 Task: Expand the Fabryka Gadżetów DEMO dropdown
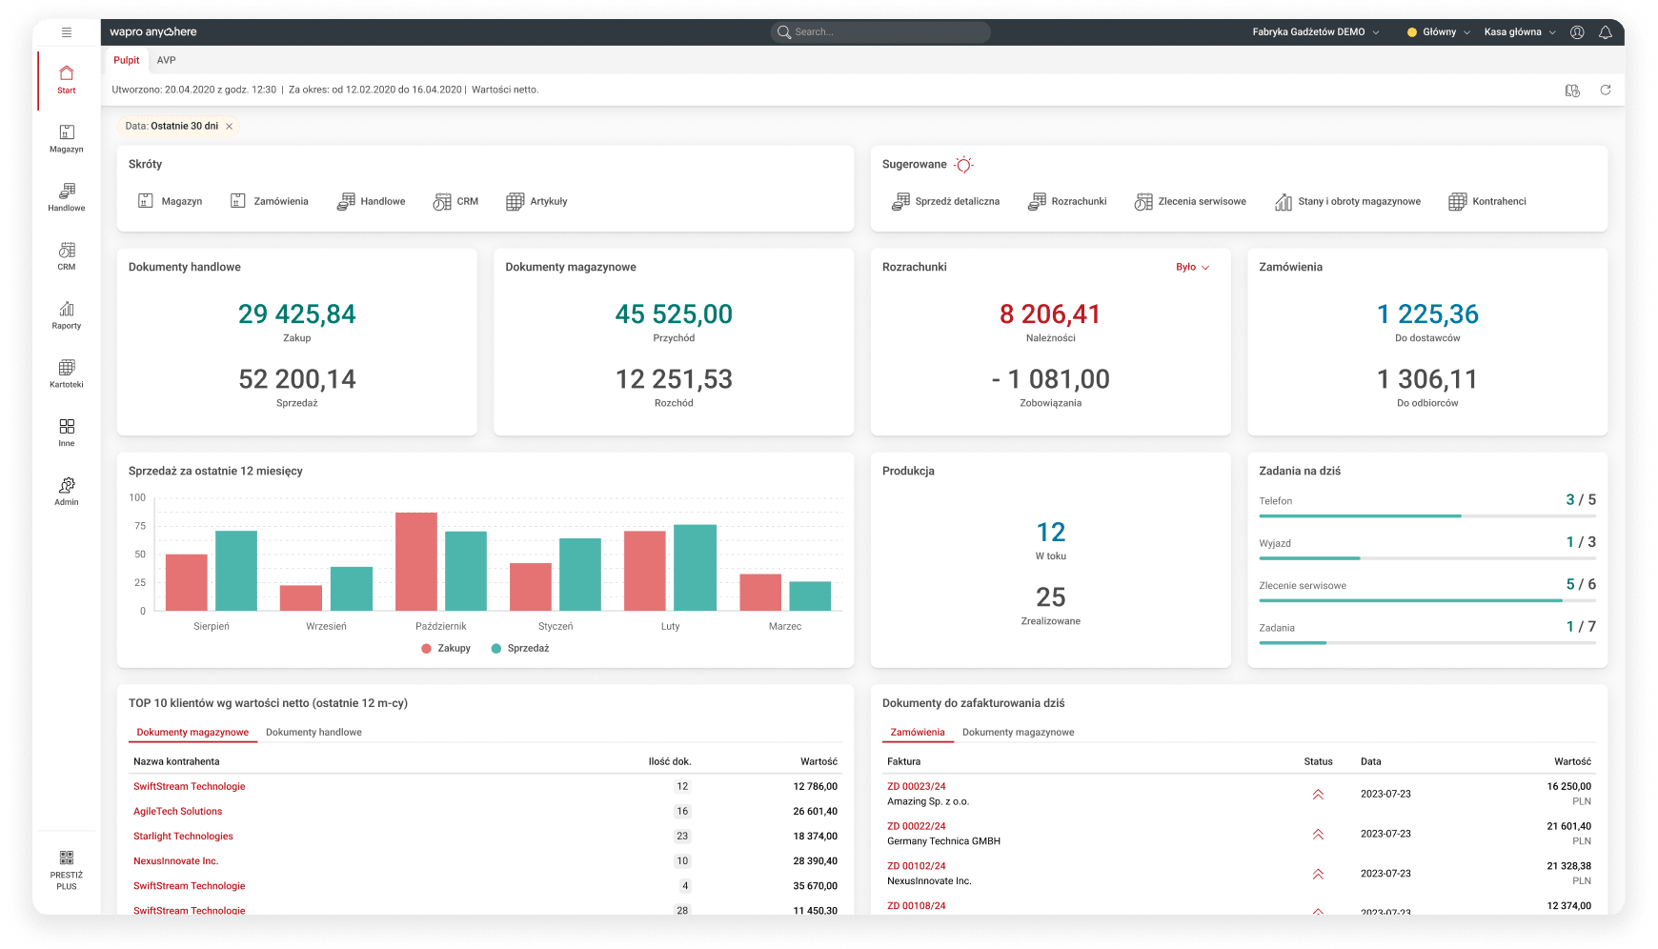1315,32
